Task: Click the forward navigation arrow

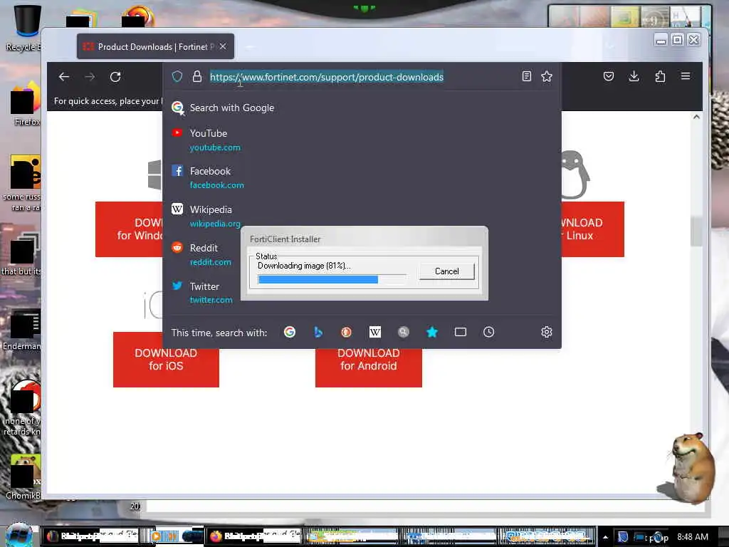Action: pyautogui.click(x=90, y=77)
